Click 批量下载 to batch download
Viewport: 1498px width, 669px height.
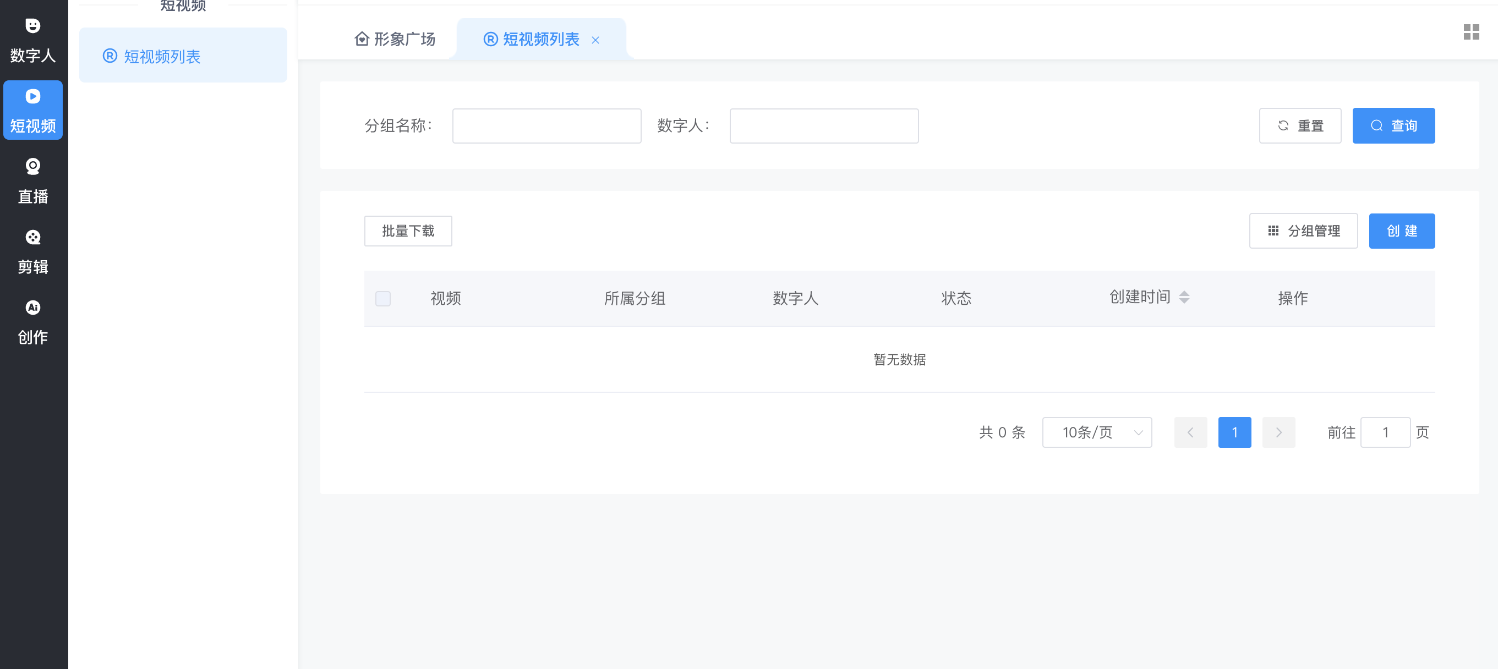tap(408, 231)
